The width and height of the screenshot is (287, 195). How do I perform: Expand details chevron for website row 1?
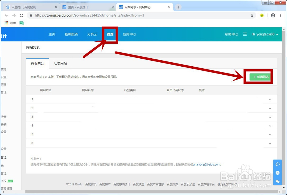[x=270, y=100]
